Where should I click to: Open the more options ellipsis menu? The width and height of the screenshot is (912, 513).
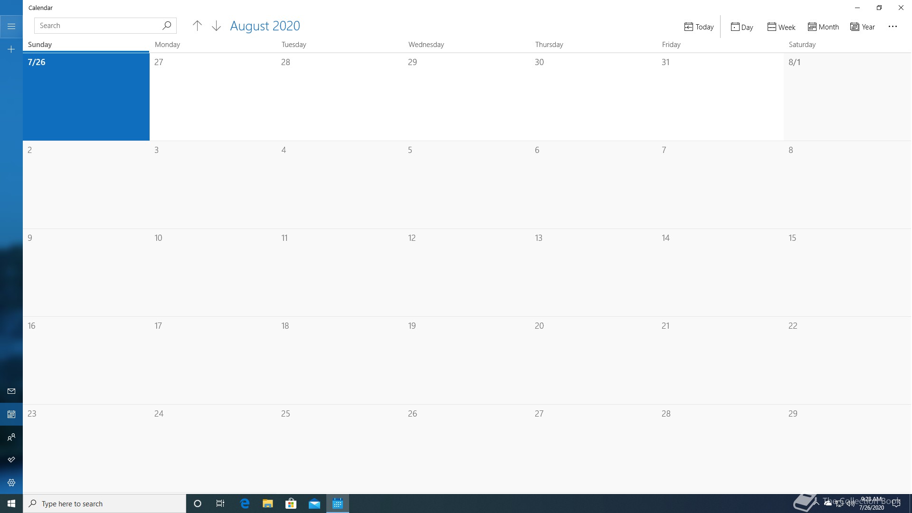coord(893,27)
